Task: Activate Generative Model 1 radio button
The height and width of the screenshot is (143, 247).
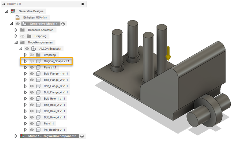Action: coord(63,24)
